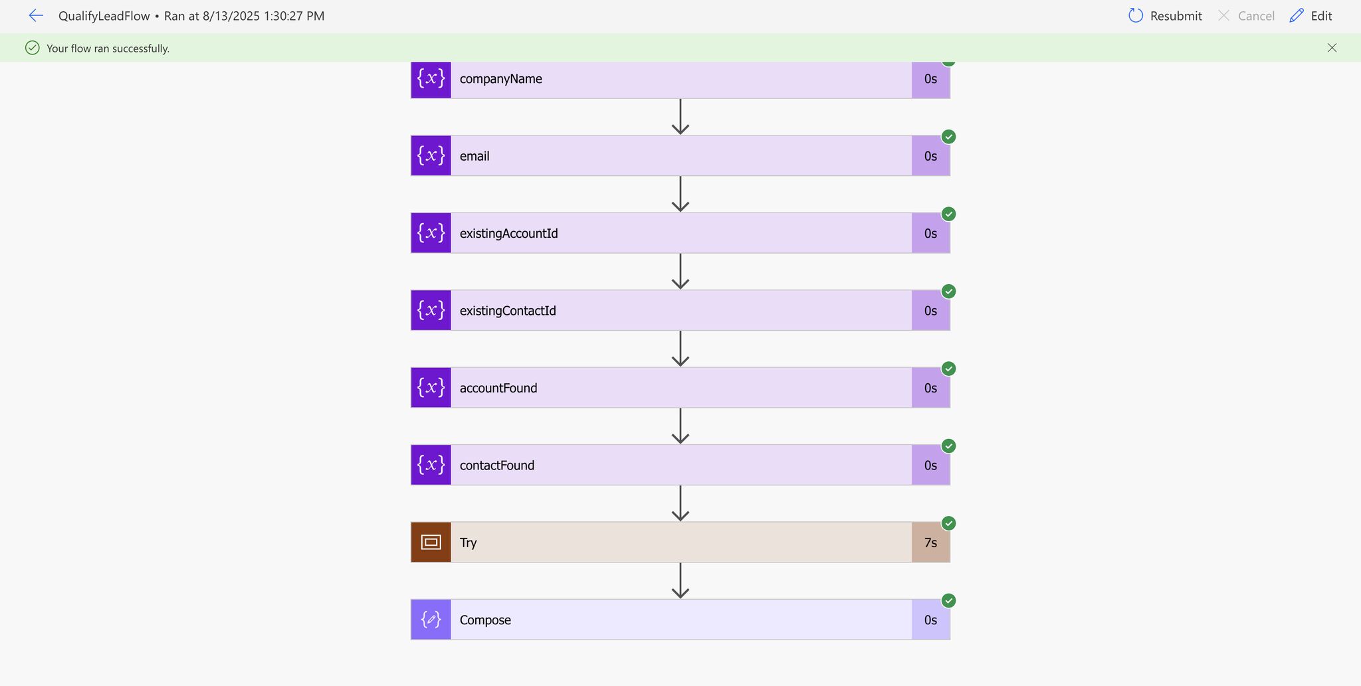Click the Compose data operation icon

point(430,619)
